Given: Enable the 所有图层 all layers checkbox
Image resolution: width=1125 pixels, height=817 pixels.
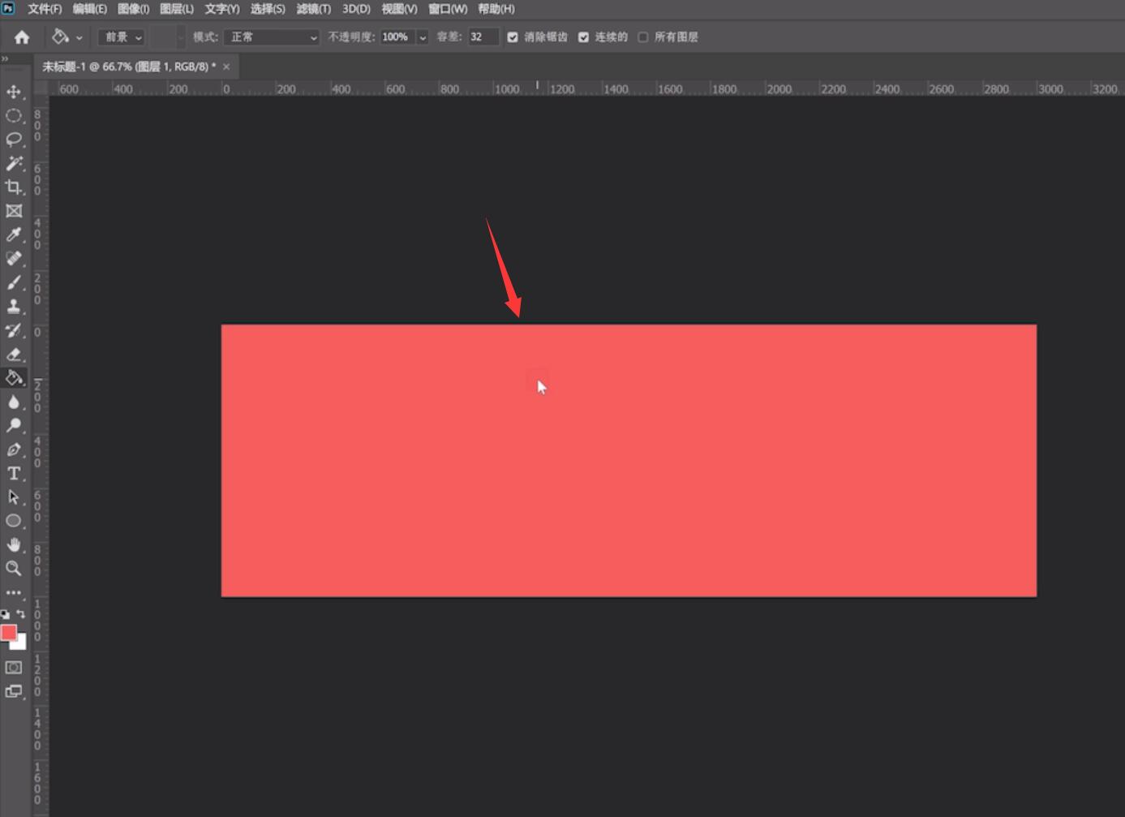Looking at the screenshot, I should (643, 37).
